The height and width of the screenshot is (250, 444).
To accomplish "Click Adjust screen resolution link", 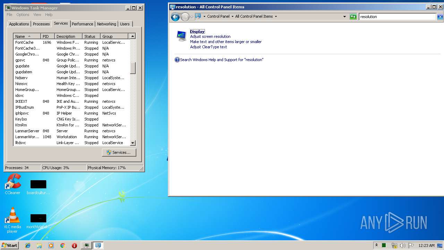I will coord(210,36).
